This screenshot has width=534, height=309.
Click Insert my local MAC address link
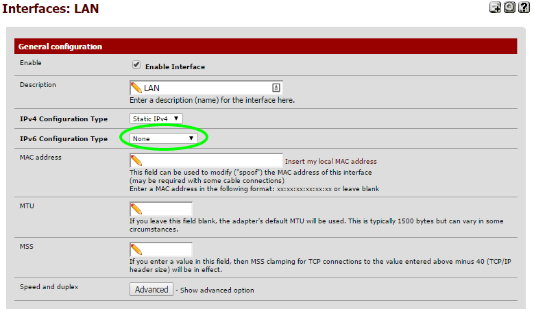tap(330, 161)
